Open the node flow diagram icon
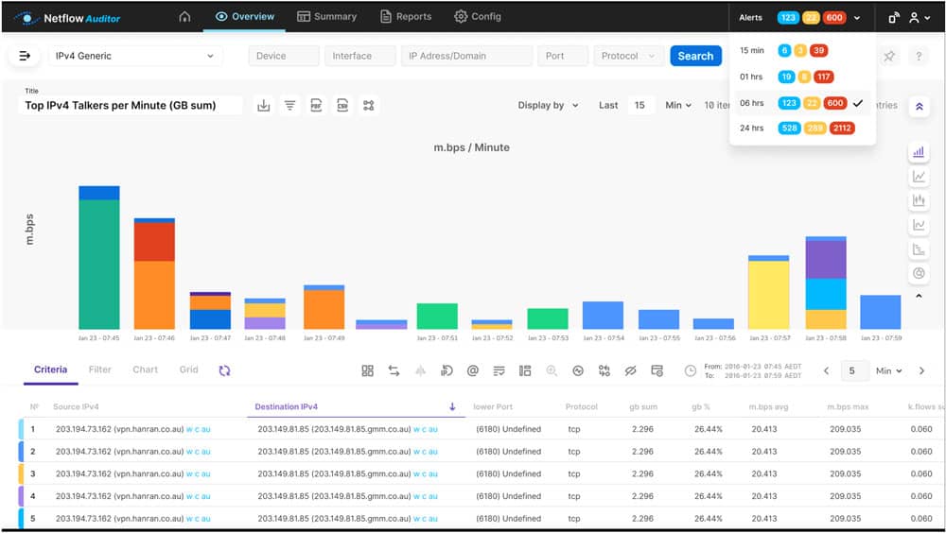The height and width of the screenshot is (533, 946). (x=369, y=106)
